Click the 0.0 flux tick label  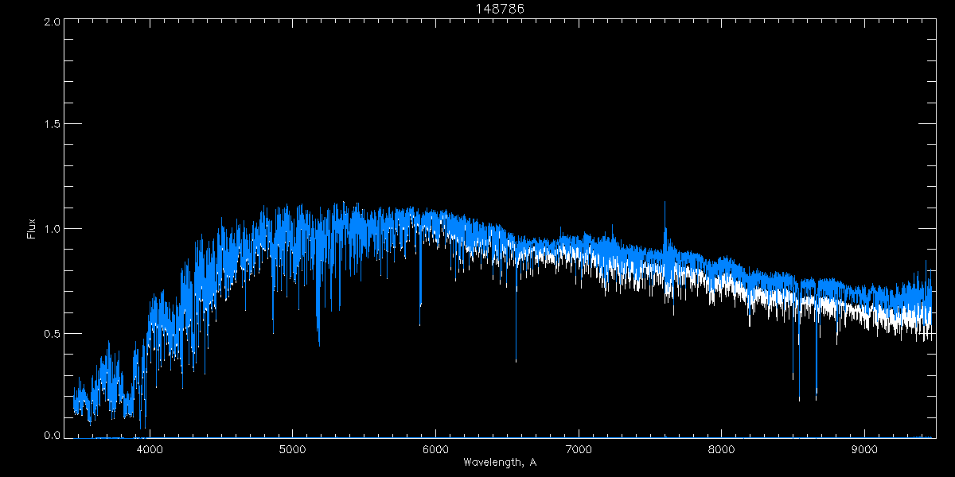51,436
